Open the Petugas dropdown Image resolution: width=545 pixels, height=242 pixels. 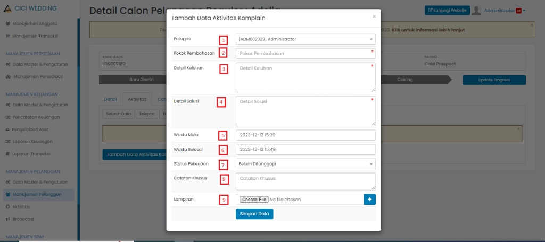(305, 39)
